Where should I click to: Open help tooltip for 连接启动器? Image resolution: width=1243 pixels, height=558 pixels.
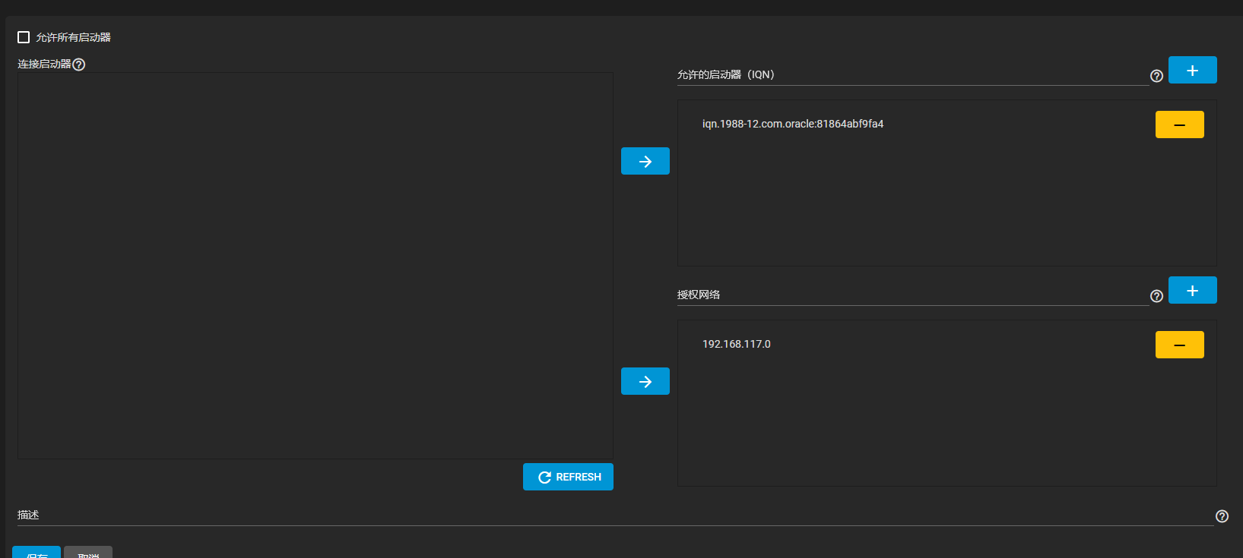(79, 65)
